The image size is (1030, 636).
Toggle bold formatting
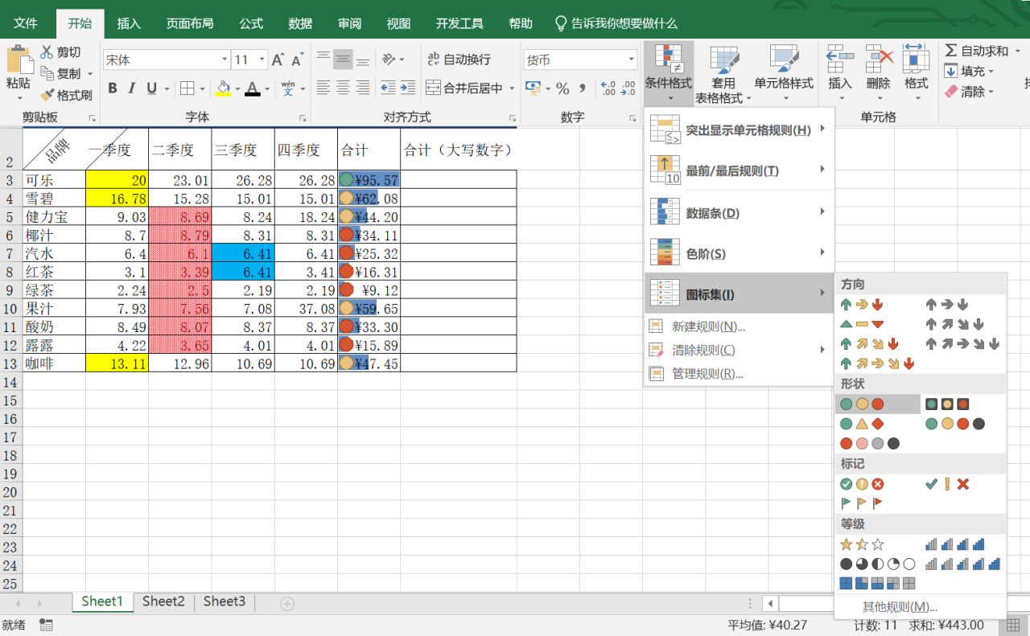click(x=113, y=88)
